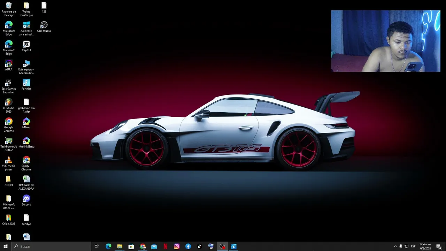Click the Buscar search box
The image size is (446, 251).
[x=51, y=246]
